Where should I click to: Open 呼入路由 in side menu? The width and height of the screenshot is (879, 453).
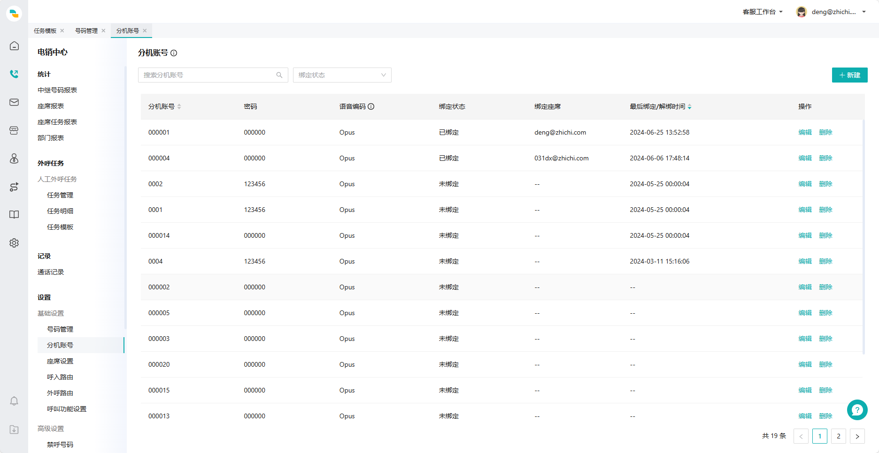[x=60, y=377]
